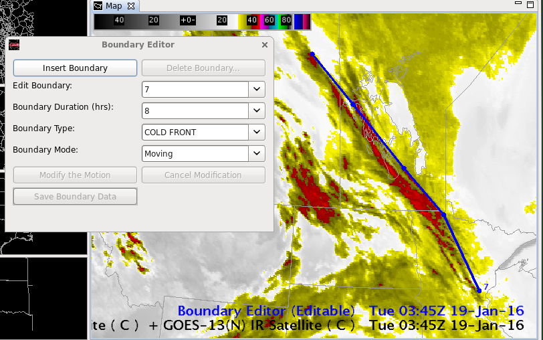Click the CAVE icon in dialog title
This screenshot has width=543, height=340.
pos(14,45)
